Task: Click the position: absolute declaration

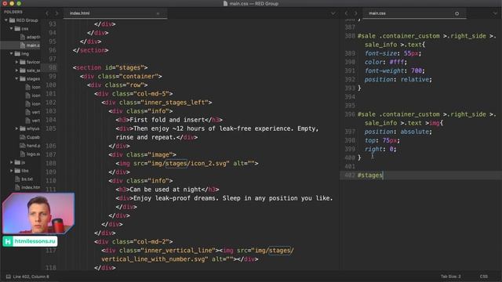Action: [x=398, y=132]
